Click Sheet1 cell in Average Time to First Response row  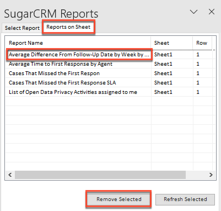163,64
